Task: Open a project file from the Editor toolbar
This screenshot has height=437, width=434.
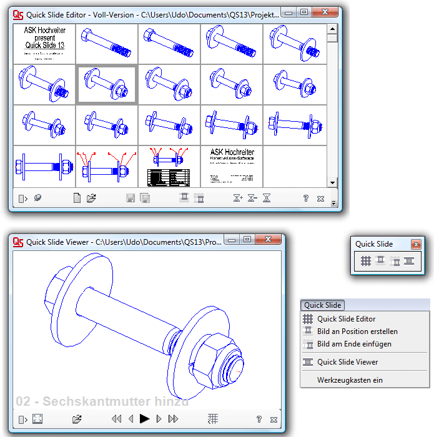Action: (x=91, y=198)
